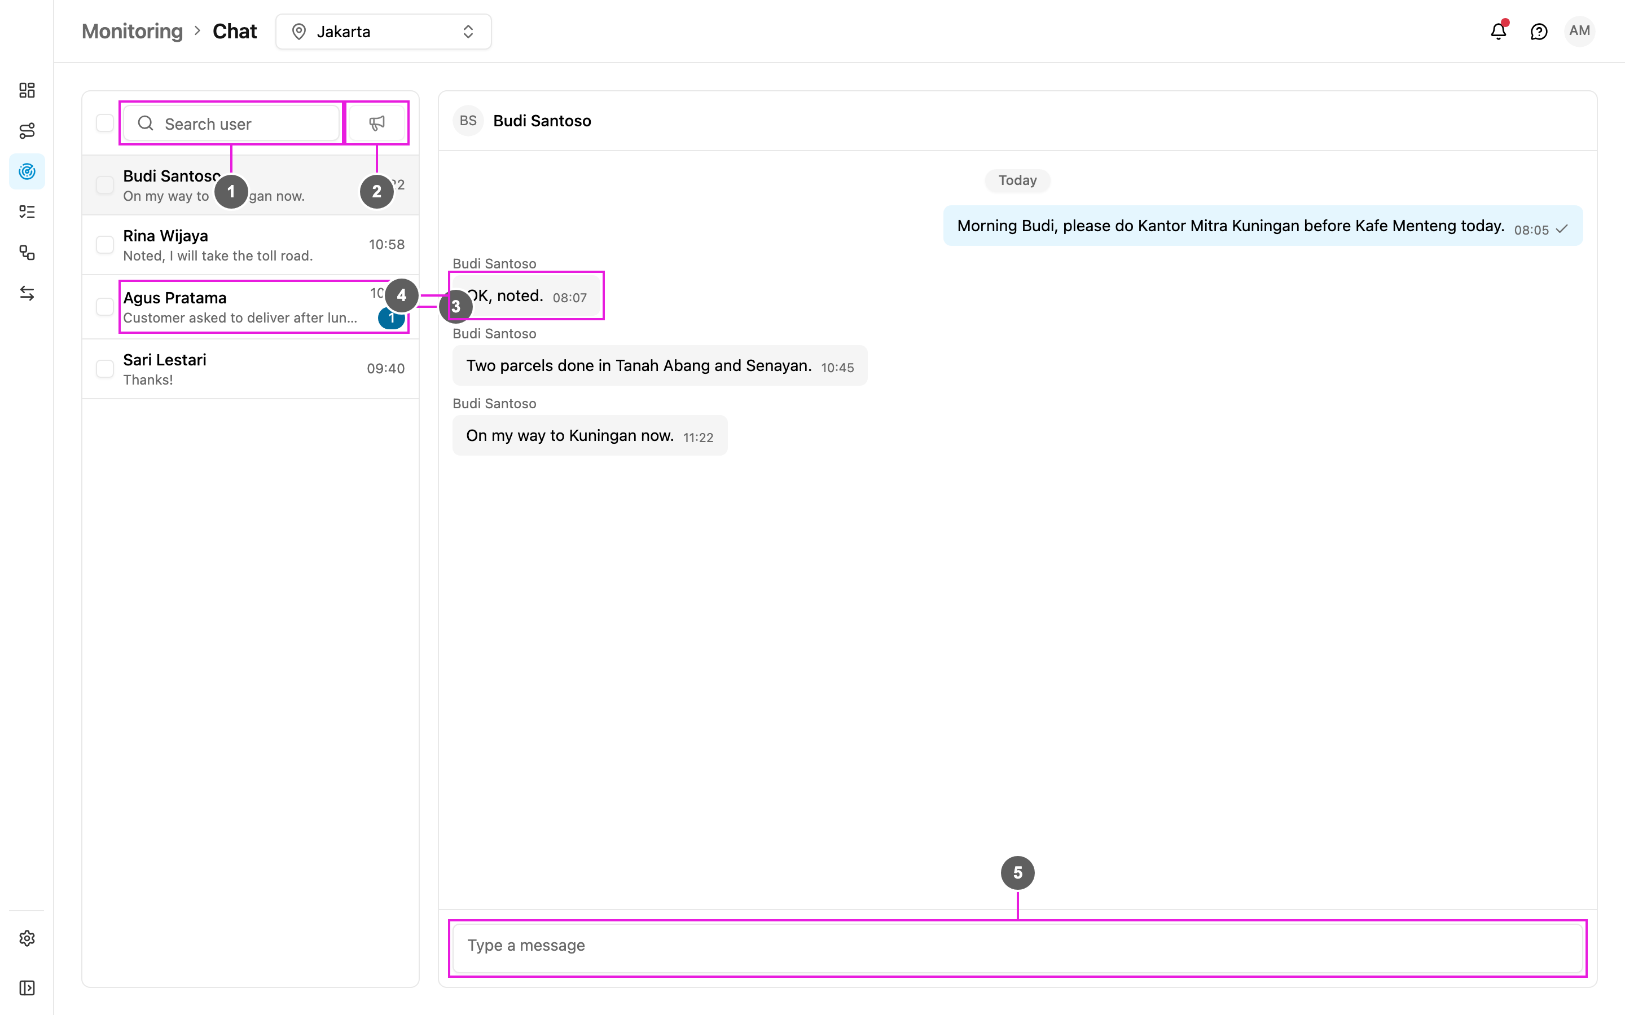Image resolution: width=1625 pixels, height=1015 pixels.
Task: Click the 10:45 message timestamp
Action: point(837,368)
